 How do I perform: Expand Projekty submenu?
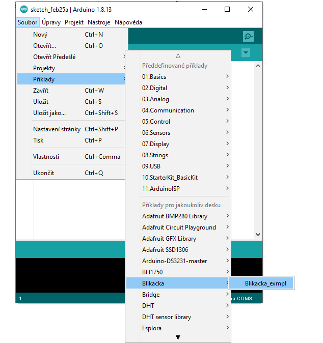coord(71,68)
